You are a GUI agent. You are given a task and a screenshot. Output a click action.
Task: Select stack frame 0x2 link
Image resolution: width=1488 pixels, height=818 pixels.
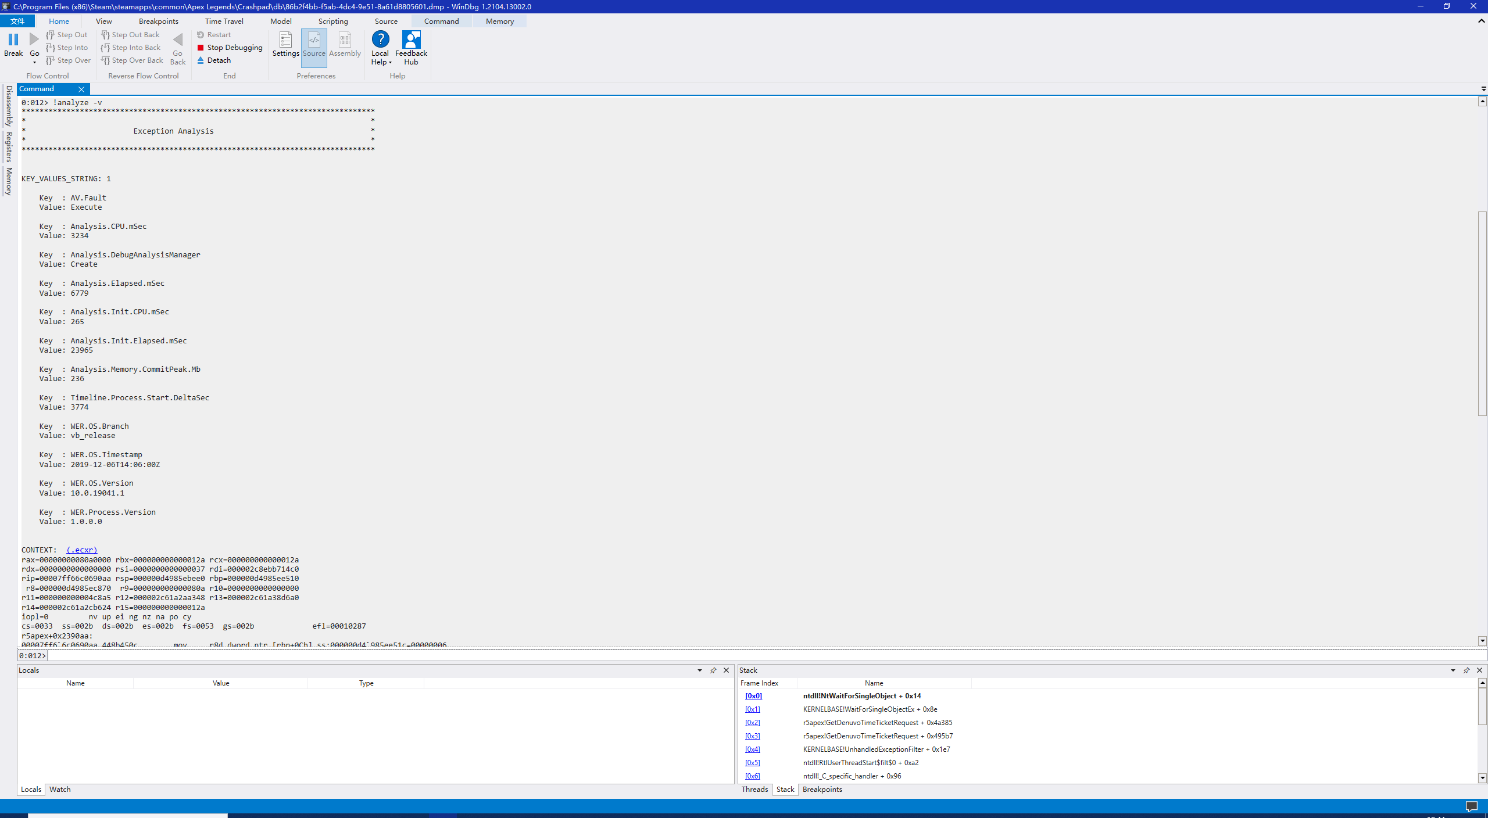[752, 723]
